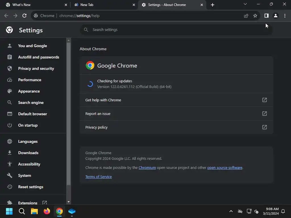Open Default browser section
This screenshot has height=218, width=291.
33,114
